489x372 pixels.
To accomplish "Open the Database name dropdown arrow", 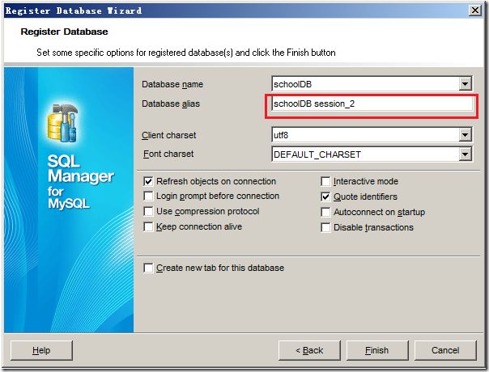I will pos(465,84).
